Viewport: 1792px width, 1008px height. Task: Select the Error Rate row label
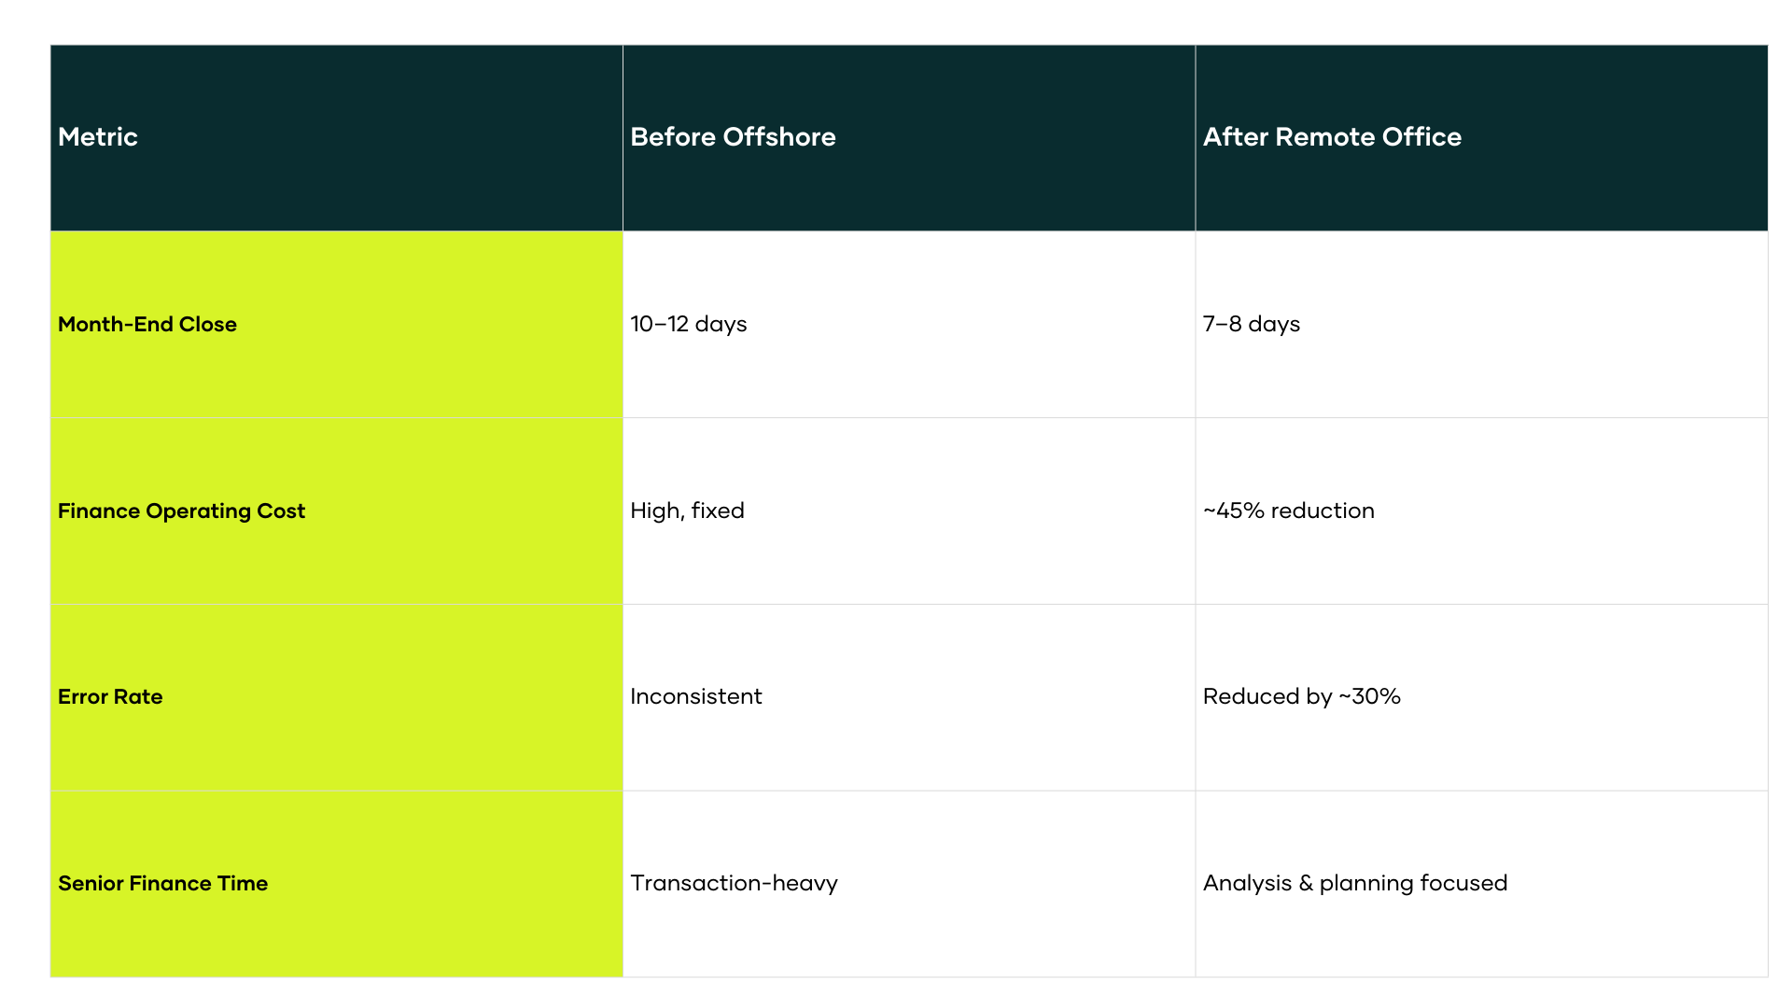coord(110,696)
